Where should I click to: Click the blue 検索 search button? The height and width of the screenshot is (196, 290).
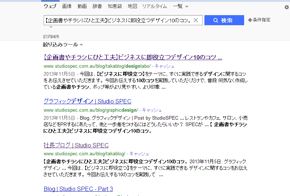tap(224, 21)
